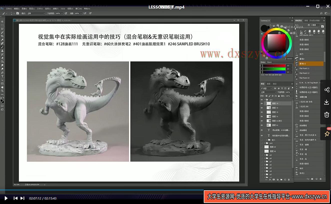Select the Eraser tool

click(2, 58)
